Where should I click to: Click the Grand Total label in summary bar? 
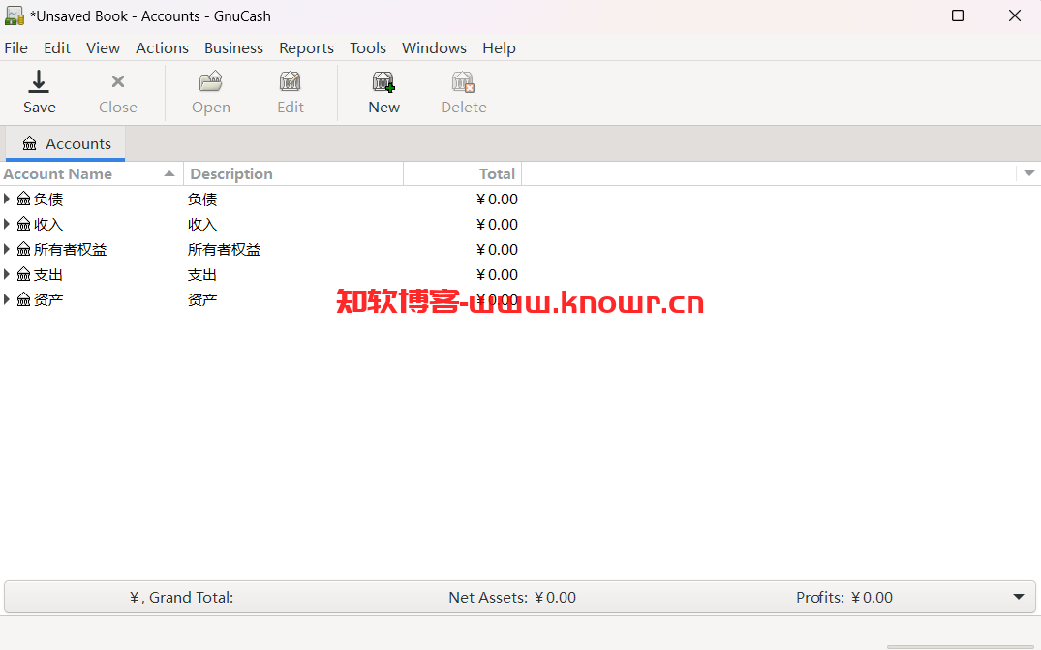click(x=181, y=597)
